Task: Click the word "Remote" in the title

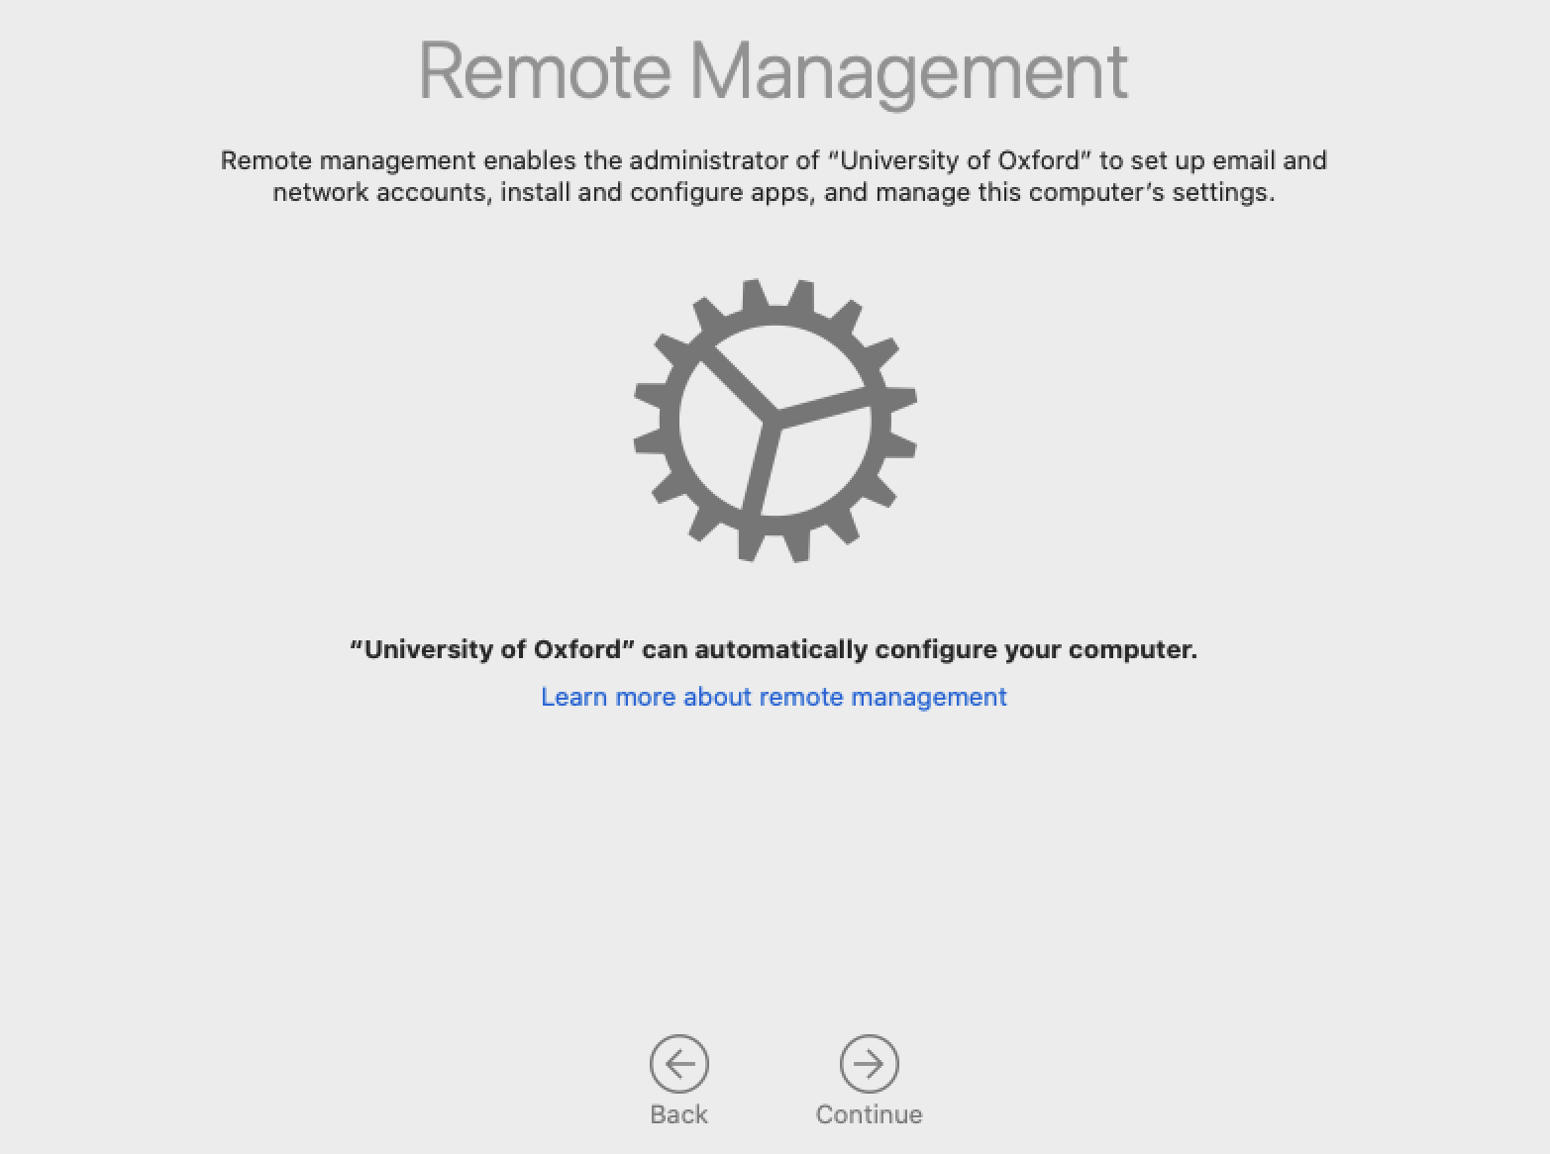Action: point(546,71)
